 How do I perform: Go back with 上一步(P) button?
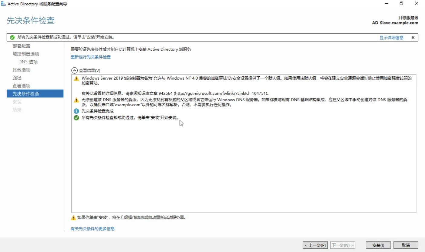coord(315,245)
